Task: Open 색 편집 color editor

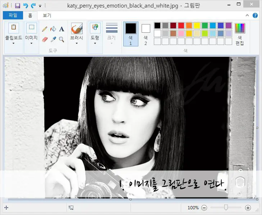Action: click(x=240, y=34)
